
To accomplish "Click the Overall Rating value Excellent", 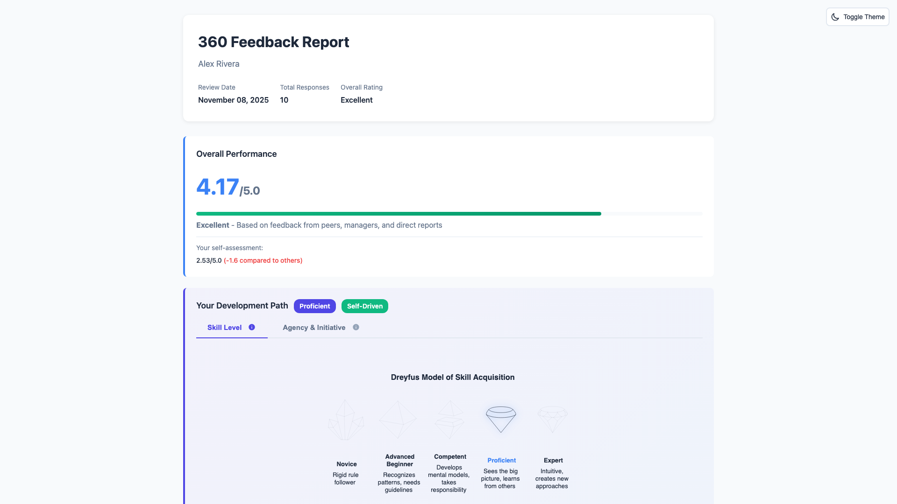I will (356, 100).
